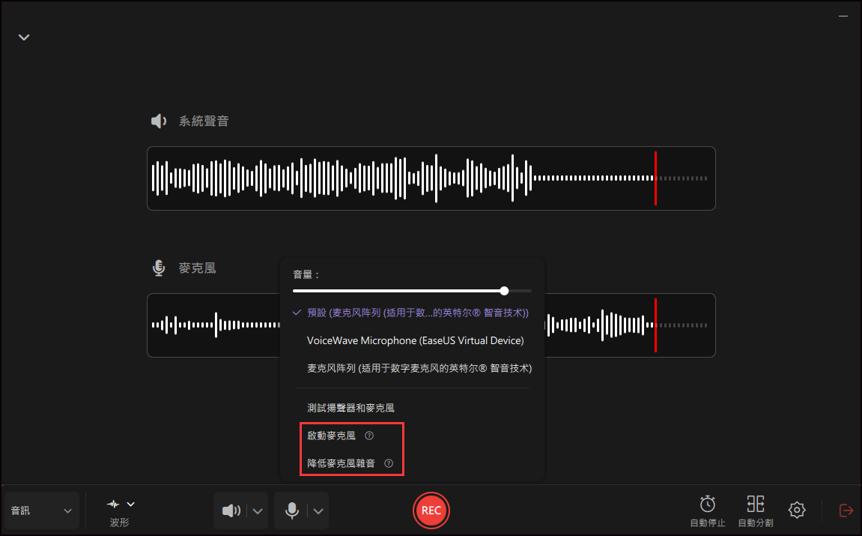This screenshot has width=862, height=536.
Task: Collapse the microphone options dropdown arrow
Action: coord(318,511)
